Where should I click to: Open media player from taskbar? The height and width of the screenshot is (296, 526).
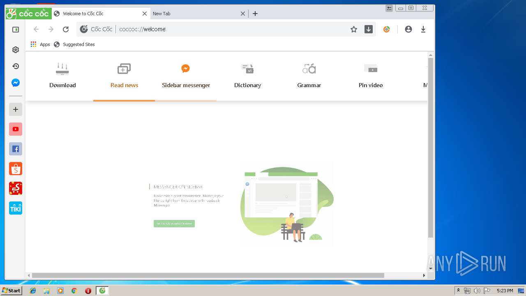click(x=60, y=291)
